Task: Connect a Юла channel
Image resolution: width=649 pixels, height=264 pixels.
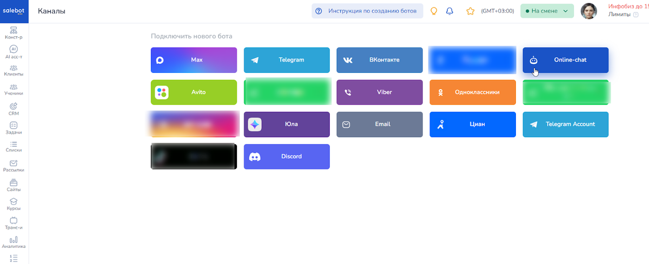Action: 287,124
